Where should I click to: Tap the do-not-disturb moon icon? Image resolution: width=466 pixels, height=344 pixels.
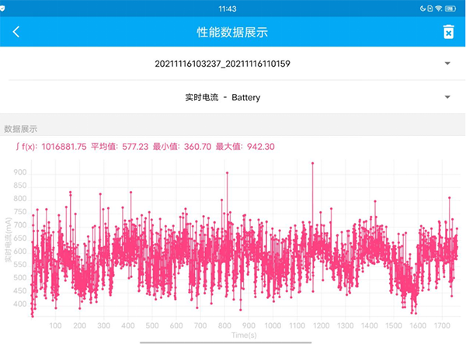pos(424,8)
